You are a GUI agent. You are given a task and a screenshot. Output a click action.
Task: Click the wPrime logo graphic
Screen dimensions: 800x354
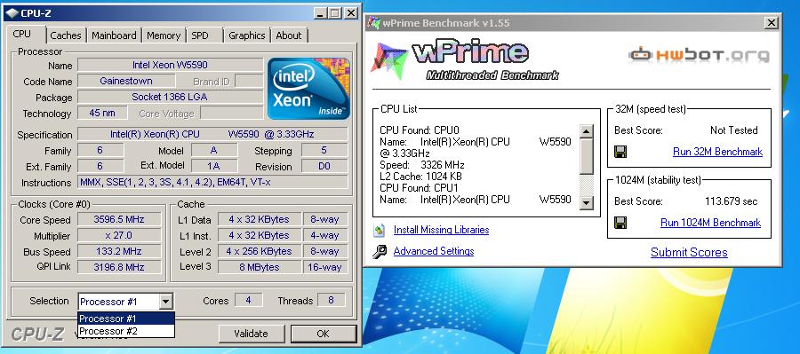(464, 60)
